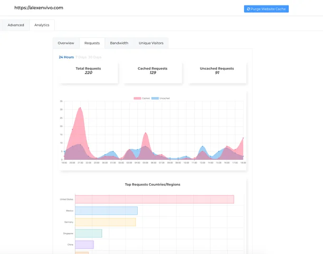This screenshot has height=254, width=323.
Task: Click the https://alexenvivo.com site title
Action: tap(39, 8)
